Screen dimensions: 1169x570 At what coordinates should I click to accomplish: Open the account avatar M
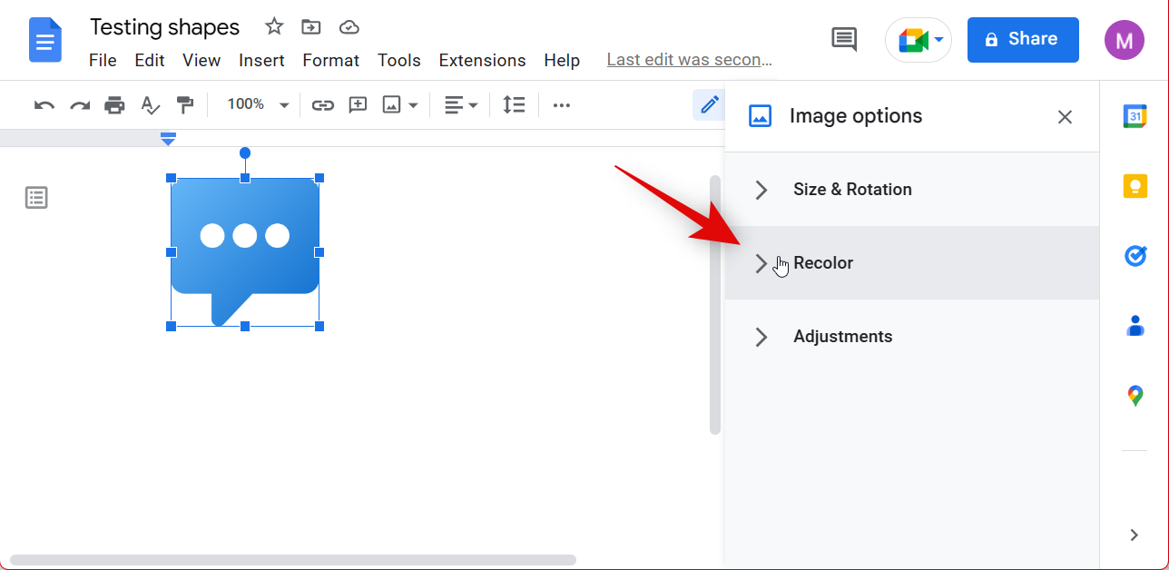[1125, 40]
